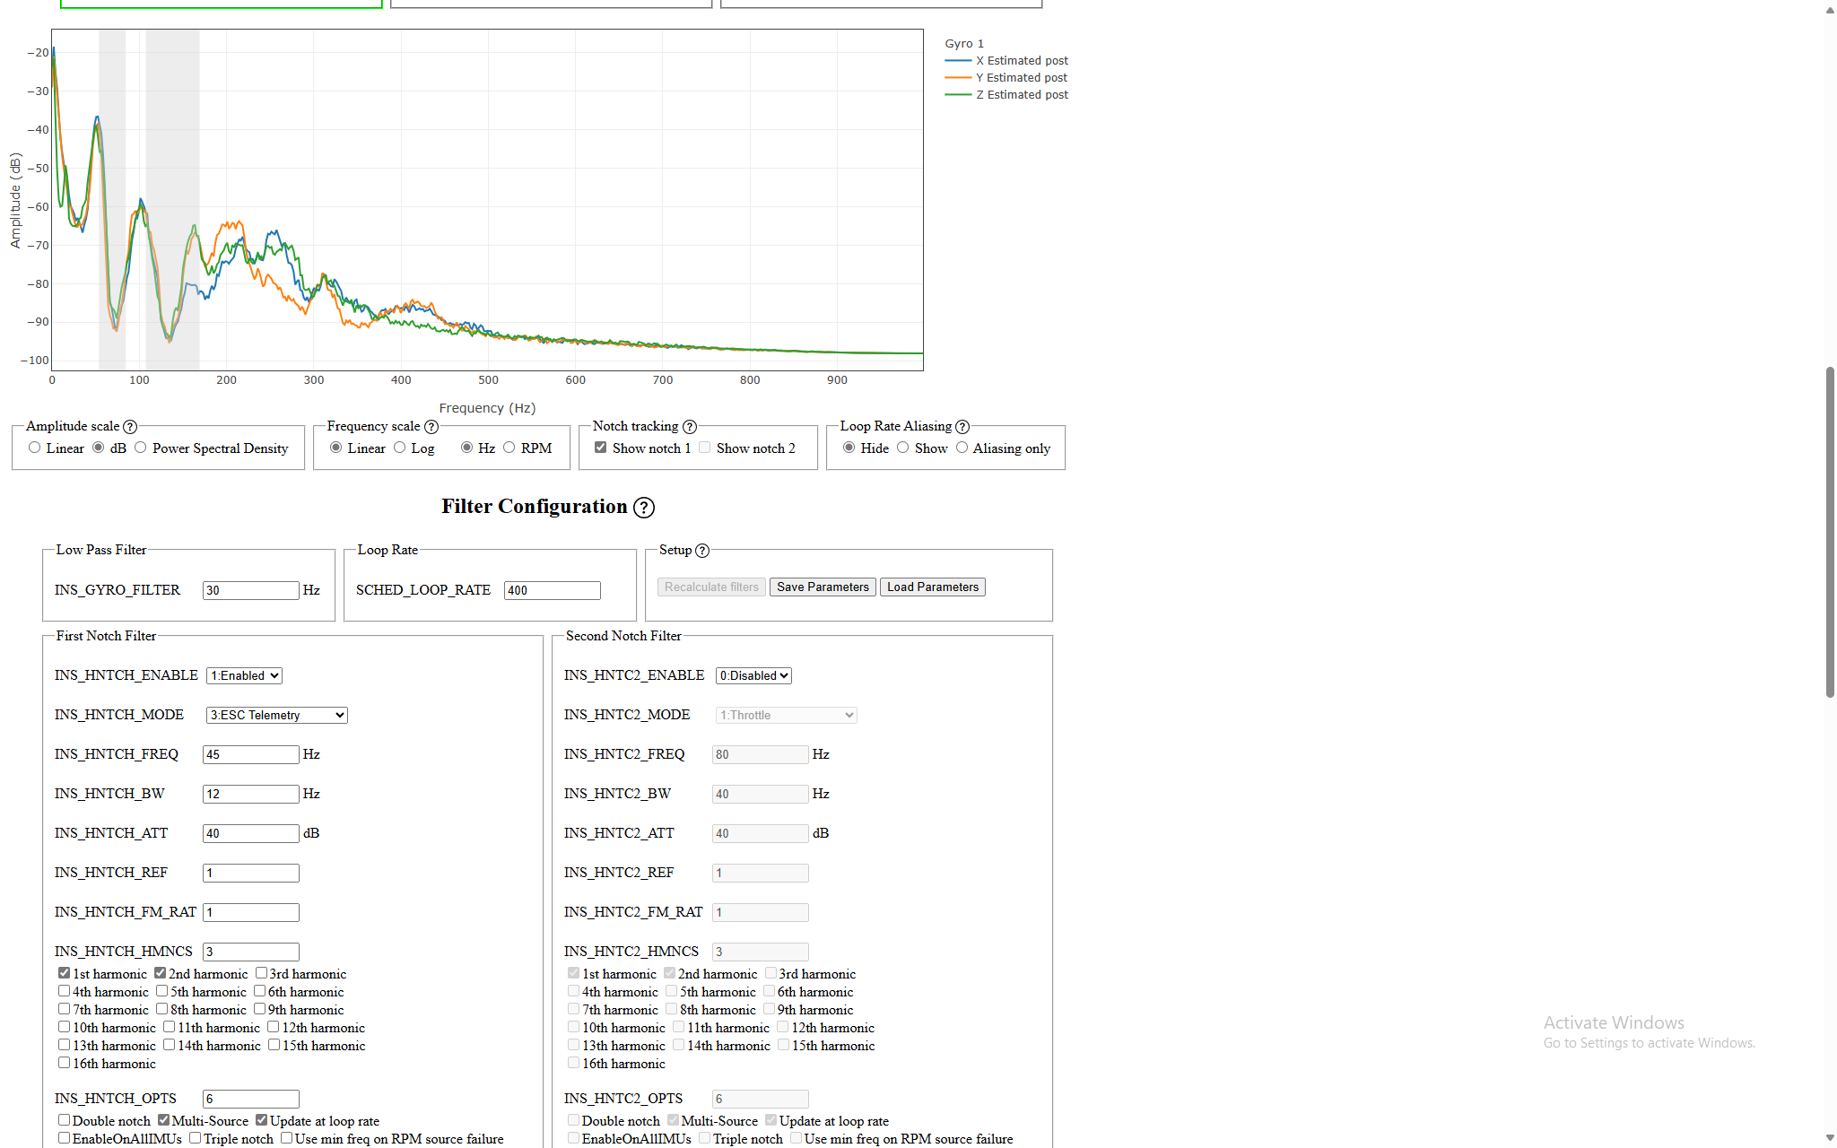Click the Amplitude scale help icon
The width and height of the screenshot is (1837, 1148).
point(130,427)
